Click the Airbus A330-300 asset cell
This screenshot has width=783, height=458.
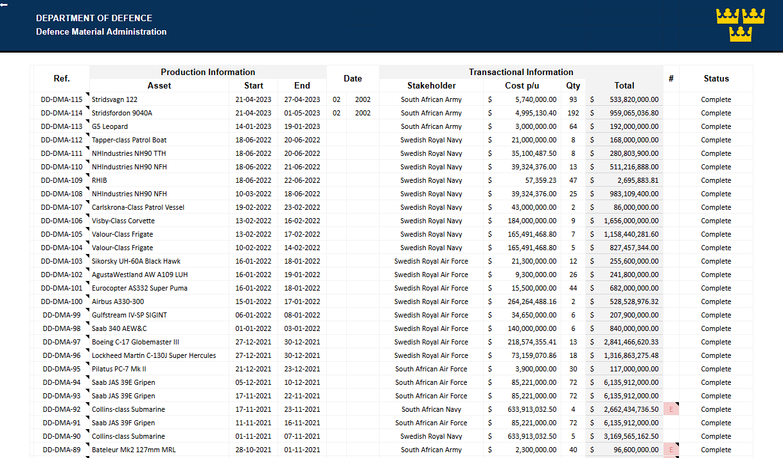tap(159, 301)
